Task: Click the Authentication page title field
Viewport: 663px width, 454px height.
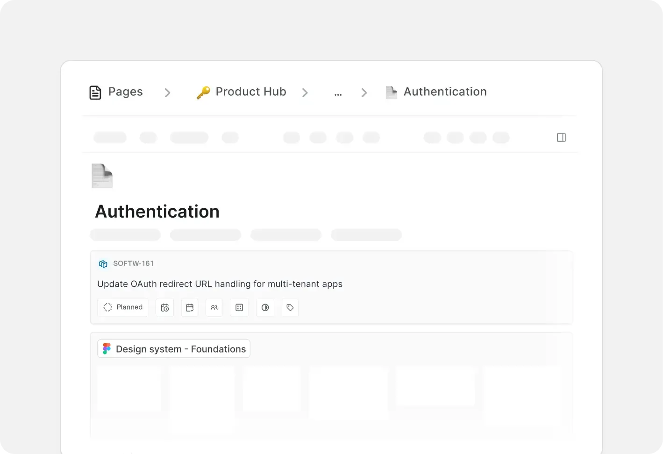Action: pos(157,212)
